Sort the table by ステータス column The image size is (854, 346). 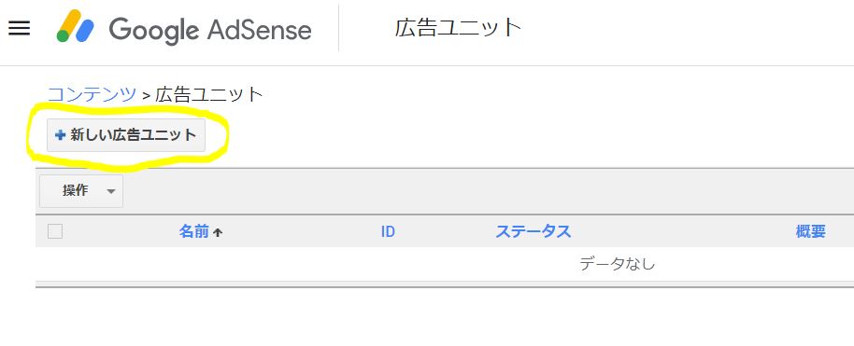point(534,231)
